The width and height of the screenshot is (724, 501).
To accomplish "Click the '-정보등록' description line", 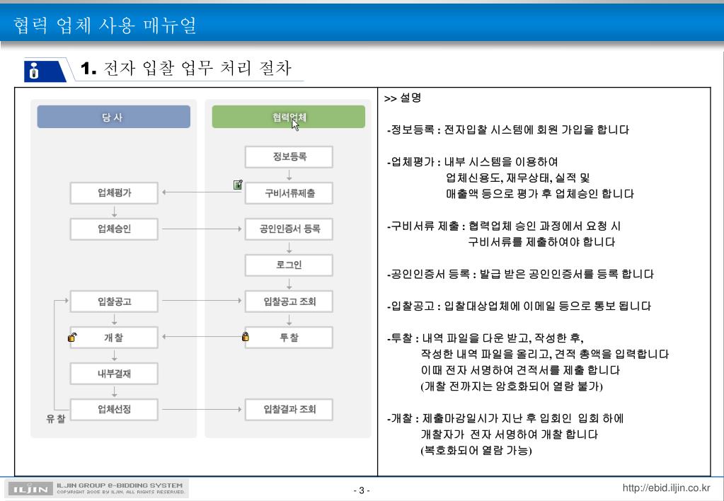I will (508, 129).
